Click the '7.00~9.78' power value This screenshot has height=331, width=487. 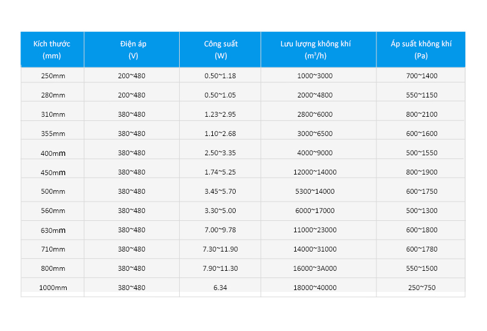[220, 230]
